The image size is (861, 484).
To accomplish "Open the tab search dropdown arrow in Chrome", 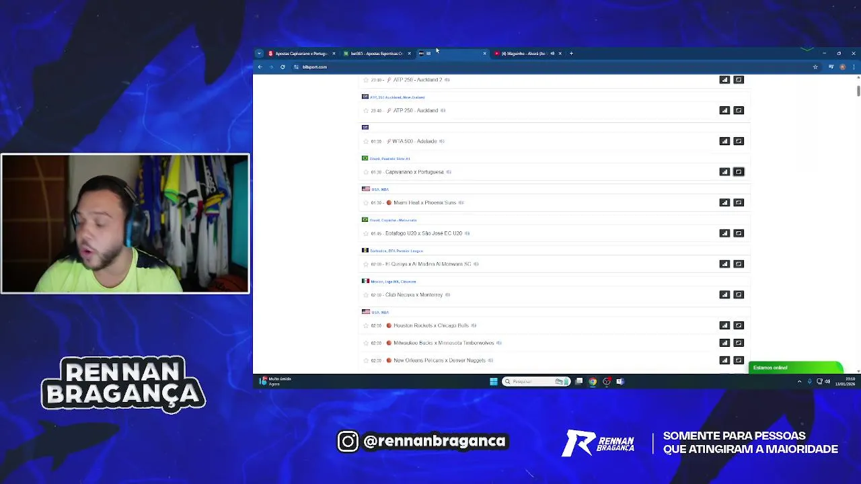I will 259,53.
